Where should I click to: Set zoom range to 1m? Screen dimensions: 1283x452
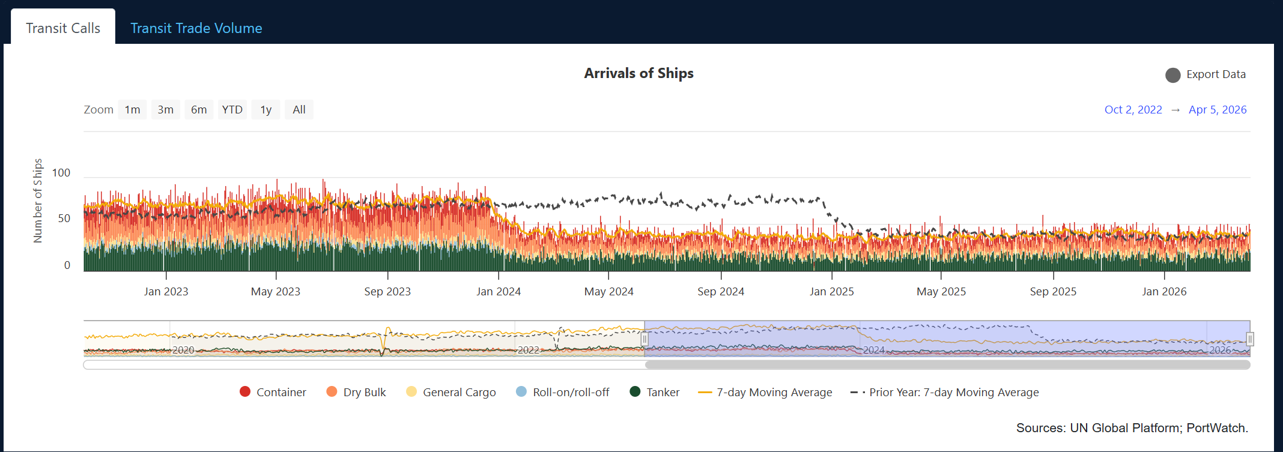pos(132,110)
